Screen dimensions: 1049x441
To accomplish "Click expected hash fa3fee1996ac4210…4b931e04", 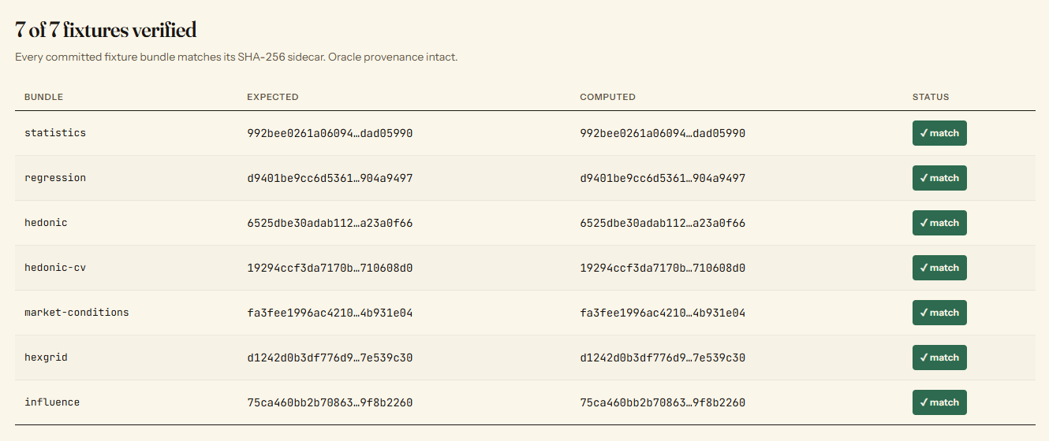I will point(330,313).
